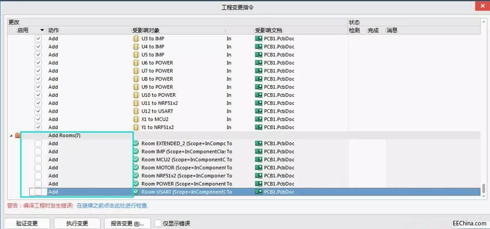Screen dimensions: 490x229
Task: Click the link 在继续之前点击此处进行检查
Action: coord(112,205)
